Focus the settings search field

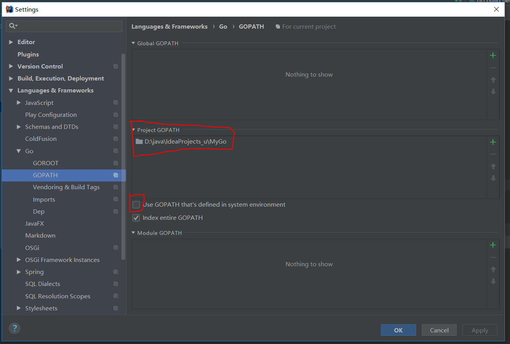pyautogui.click(x=64, y=26)
